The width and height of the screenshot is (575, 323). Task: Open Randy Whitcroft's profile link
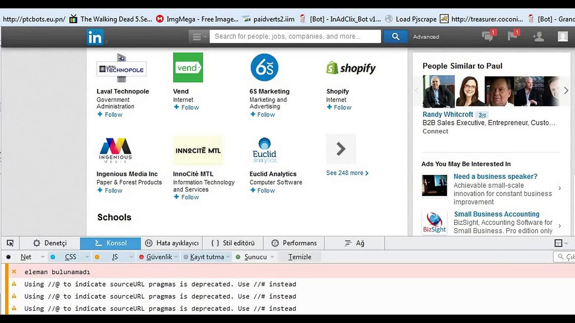pyautogui.click(x=448, y=114)
